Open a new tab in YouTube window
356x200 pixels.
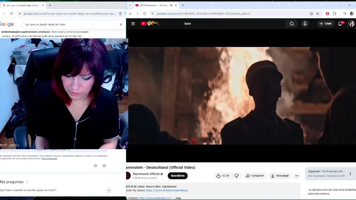[183, 5]
